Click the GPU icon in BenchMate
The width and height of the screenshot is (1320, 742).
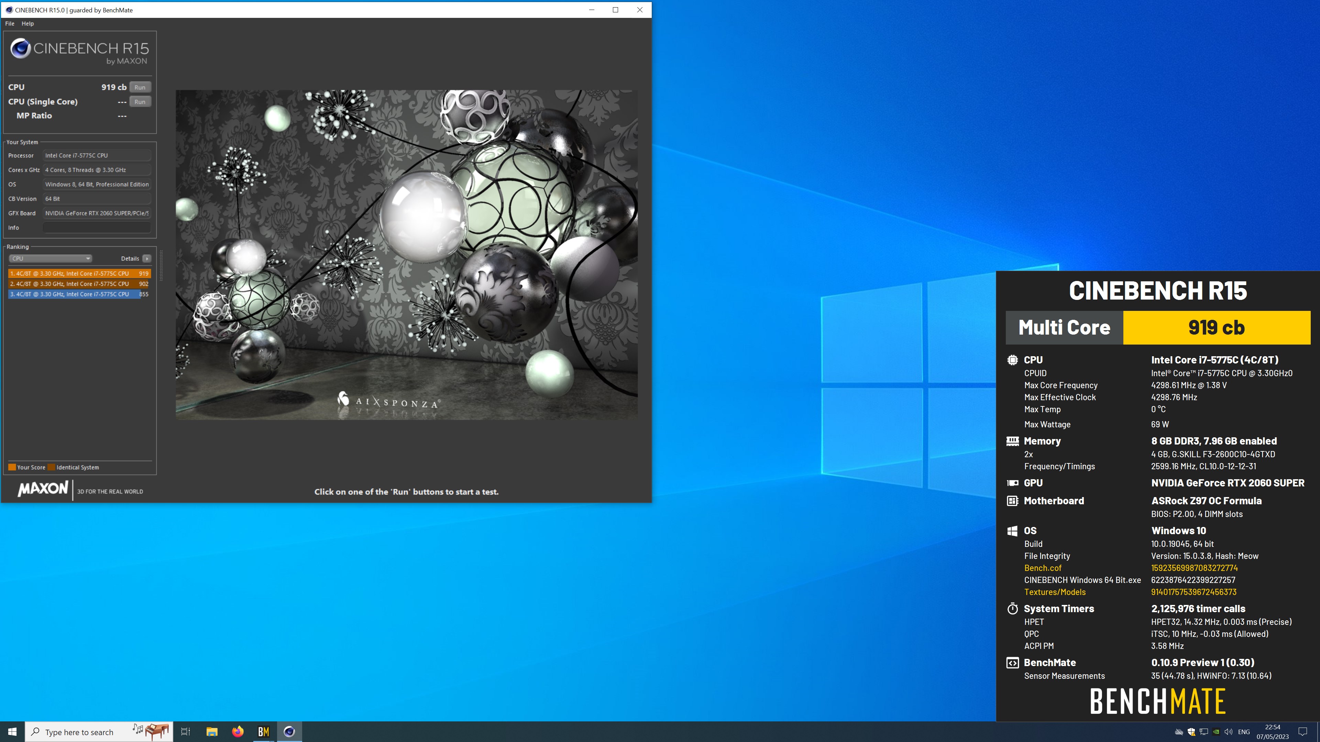(x=1012, y=483)
